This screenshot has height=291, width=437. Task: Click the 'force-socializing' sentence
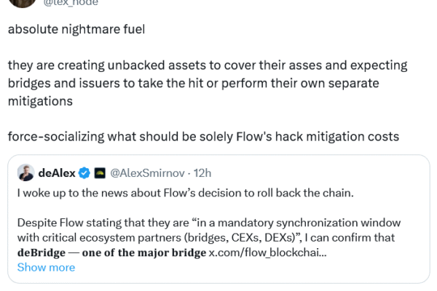202,137
